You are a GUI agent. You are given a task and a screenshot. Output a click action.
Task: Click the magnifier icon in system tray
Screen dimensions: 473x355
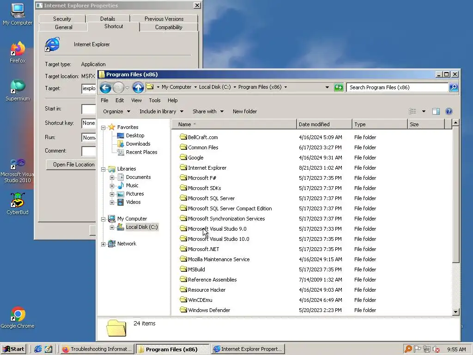[408, 349]
